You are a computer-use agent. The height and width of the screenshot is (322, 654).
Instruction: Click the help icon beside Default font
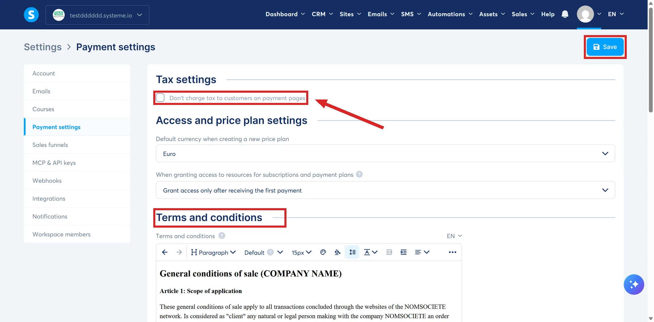(x=270, y=252)
